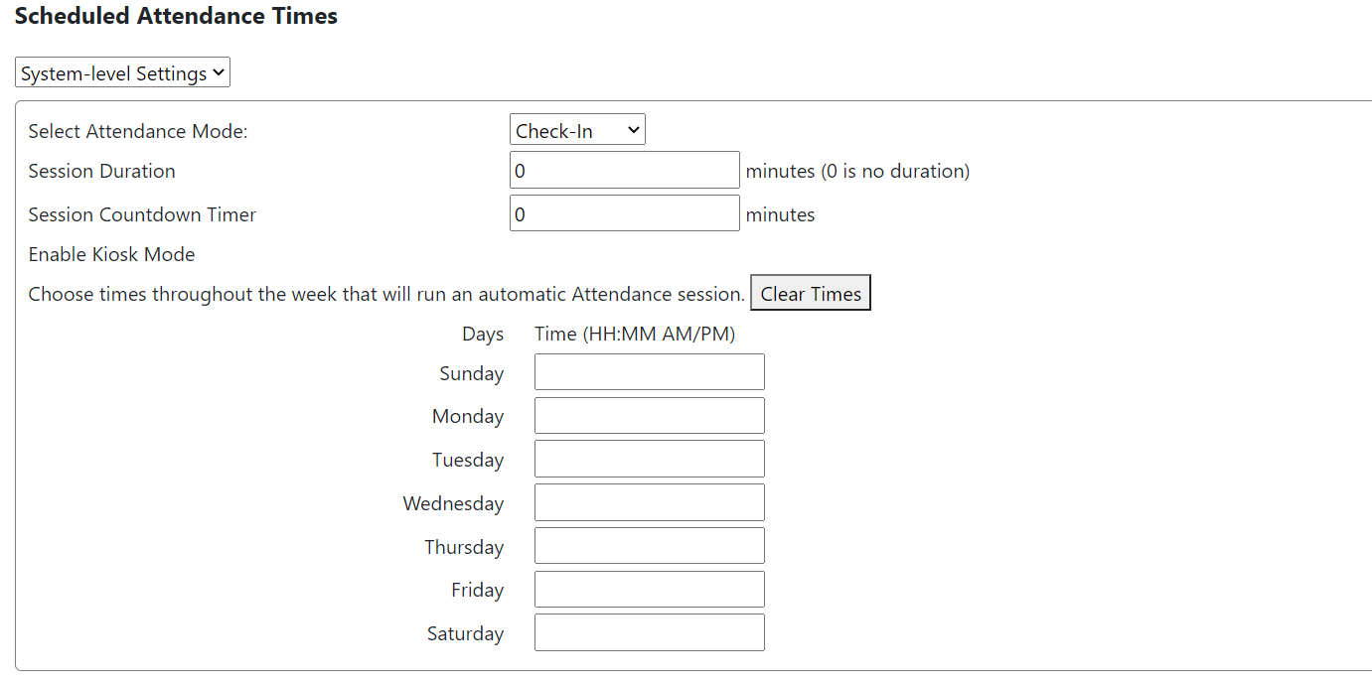This screenshot has width=1372, height=683.
Task: Click the Scheduled Attendance Times heading
Action: tap(176, 16)
